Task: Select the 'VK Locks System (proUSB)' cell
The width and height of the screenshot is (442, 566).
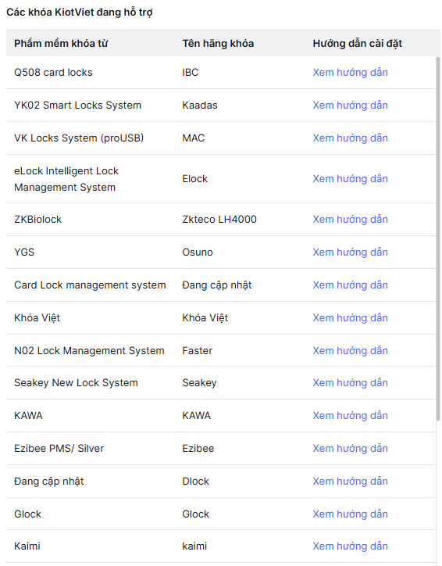Action: [x=79, y=138]
